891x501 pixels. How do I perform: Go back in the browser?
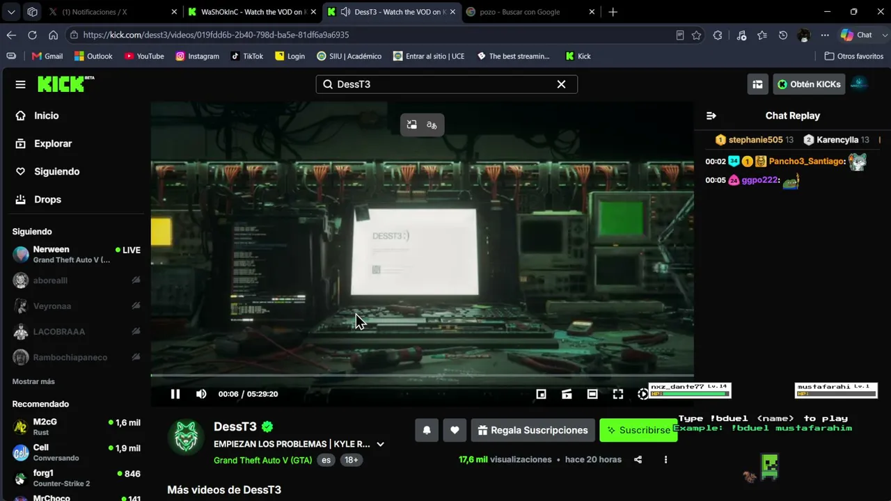[x=11, y=35]
